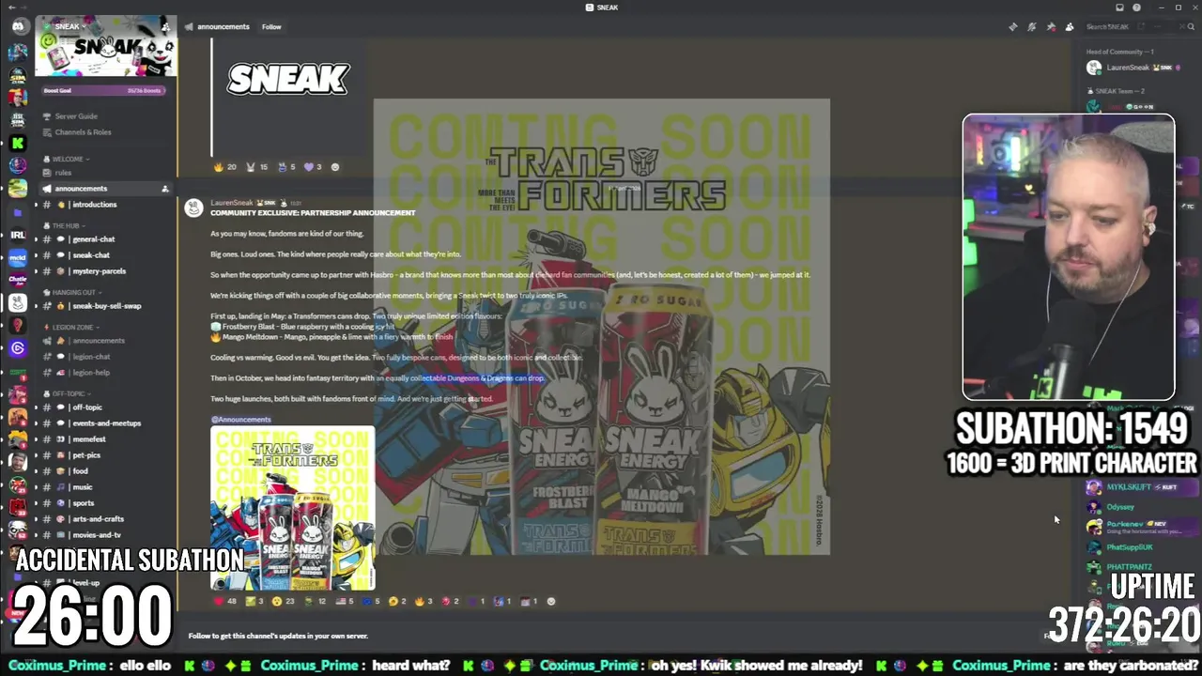Toggle the member list icon

pos(1070,26)
